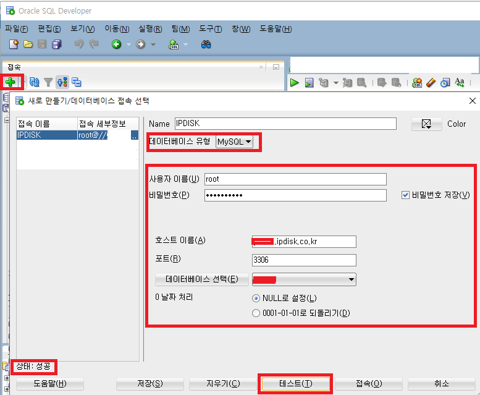This screenshot has height=395, width=480.
Task: Click the 포트 field showing 3306
Action: point(304,260)
